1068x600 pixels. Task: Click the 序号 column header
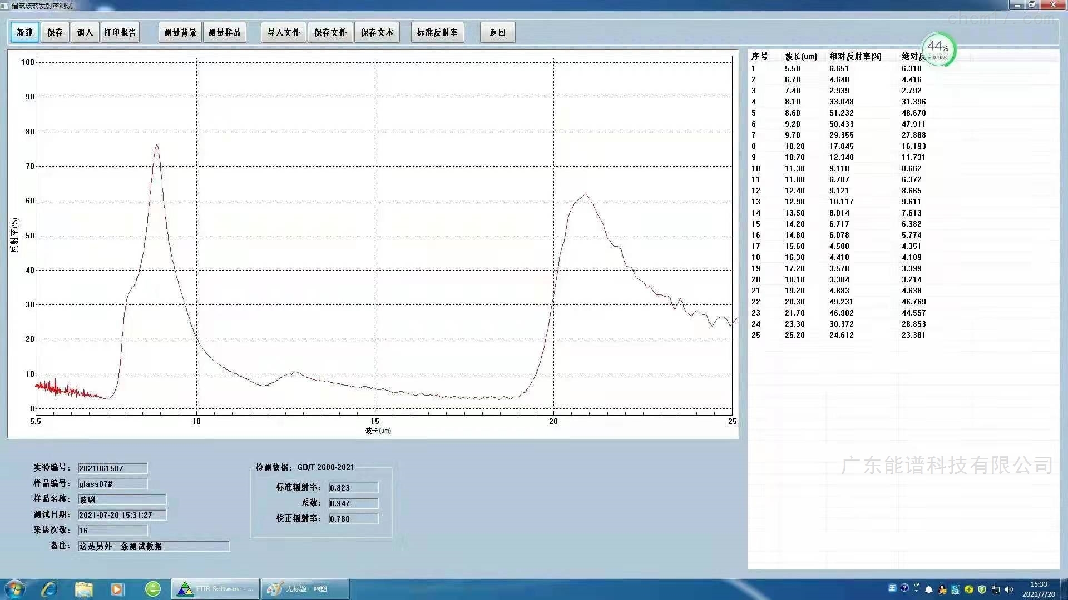pyautogui.click(x=759, y=56)
